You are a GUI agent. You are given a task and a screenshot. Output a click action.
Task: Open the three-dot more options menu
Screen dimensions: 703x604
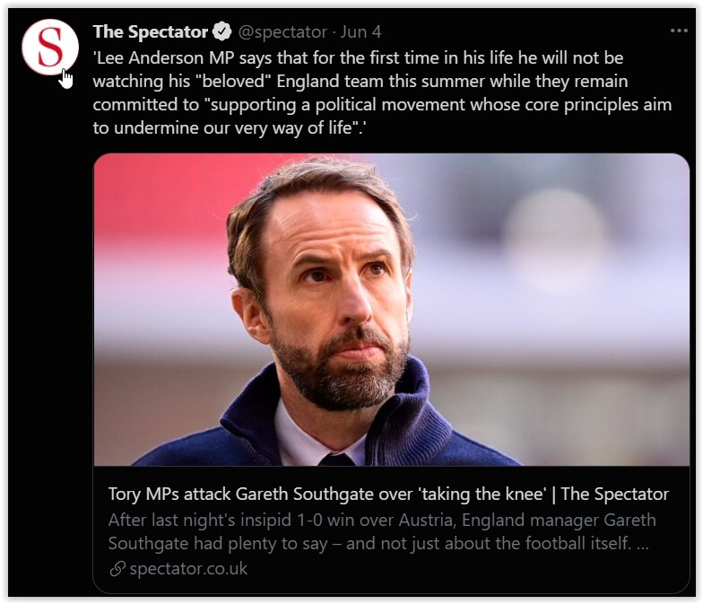coord(679,31)
